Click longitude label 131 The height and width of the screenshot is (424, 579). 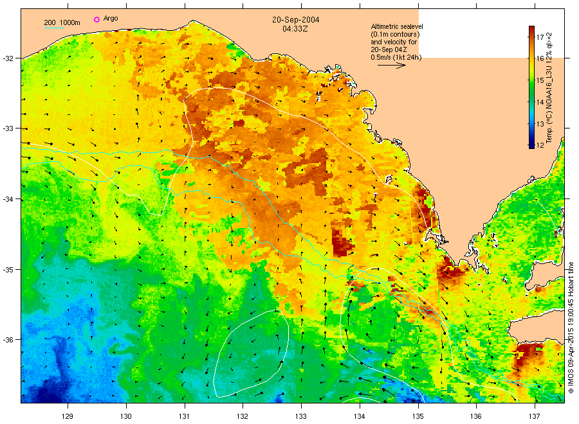click(x=184, y=416)
